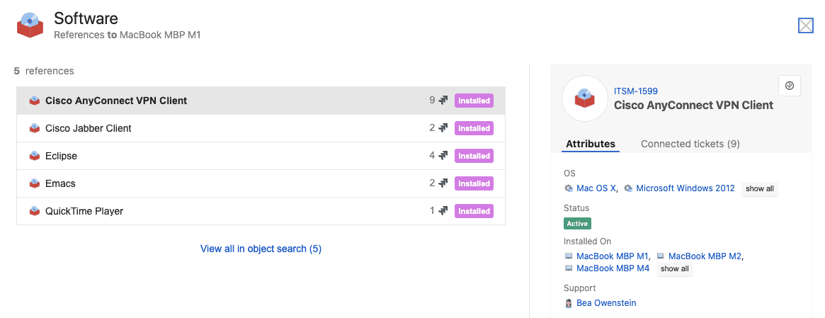This screenshot has width=825, height=318.
Task: Click laptop icon beside MacBook MBP M4
Action: [568, 268]
